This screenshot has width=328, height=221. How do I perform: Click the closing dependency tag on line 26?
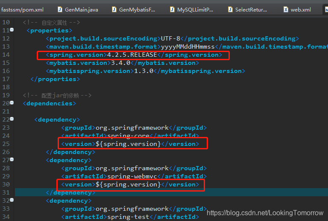70,152
